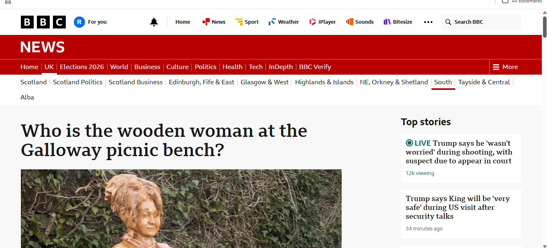Open the notifications bell
The width and height of the screenshot is (547, 248).
coord(154,22)
